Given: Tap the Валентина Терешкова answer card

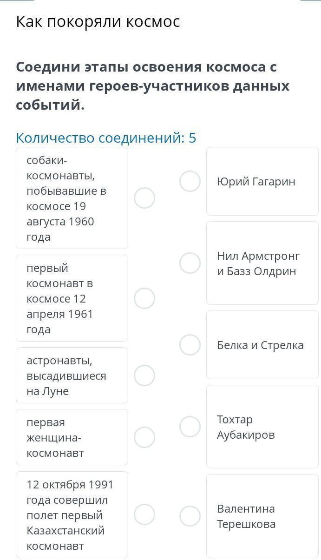Looking at the screenshot, I should coord(262,516).
